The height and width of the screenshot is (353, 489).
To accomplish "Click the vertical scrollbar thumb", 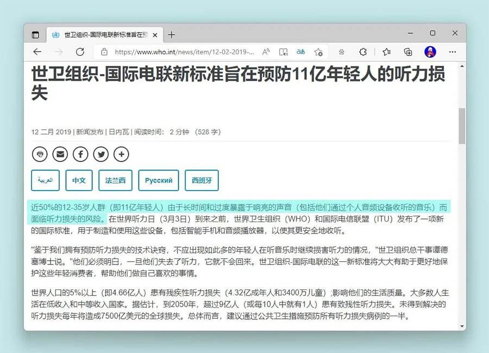I will click(x=462, y=126).
